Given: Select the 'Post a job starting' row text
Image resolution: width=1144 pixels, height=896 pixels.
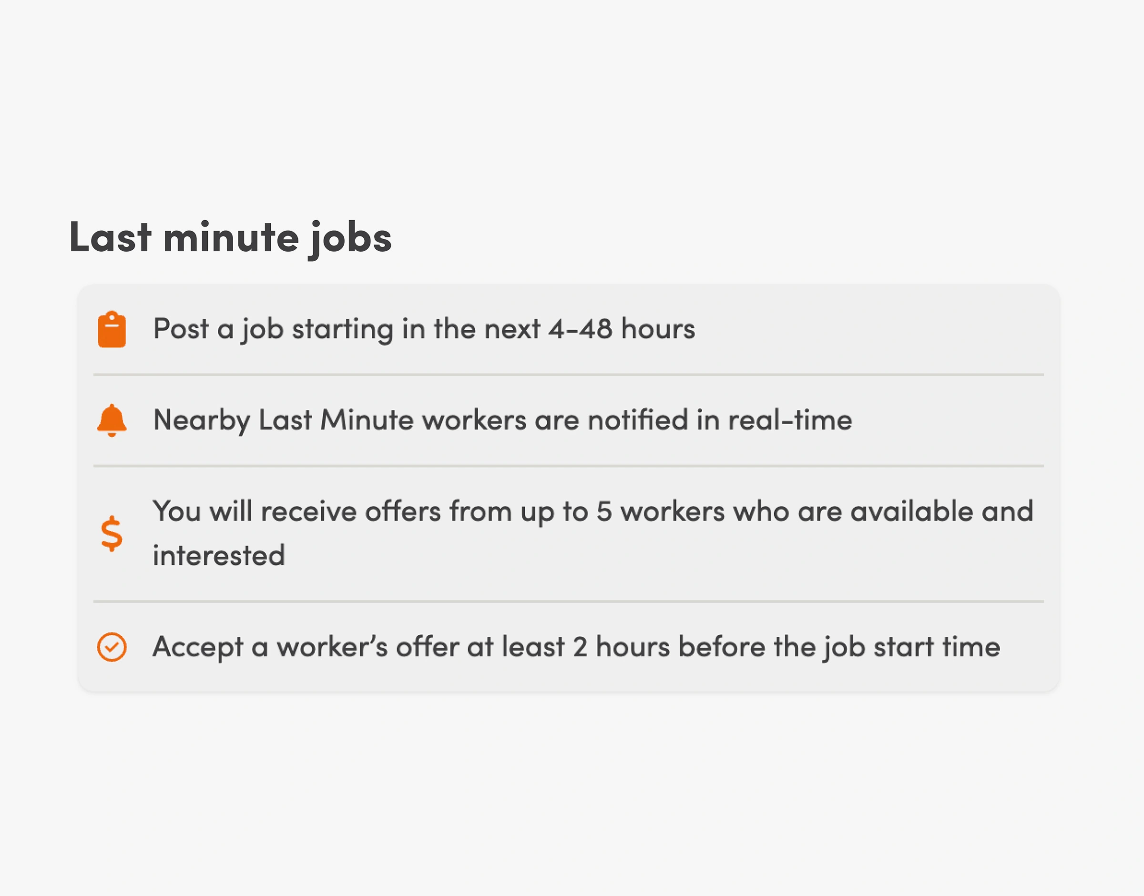Looking at the screenshot, I should click(x=424, y=329).
